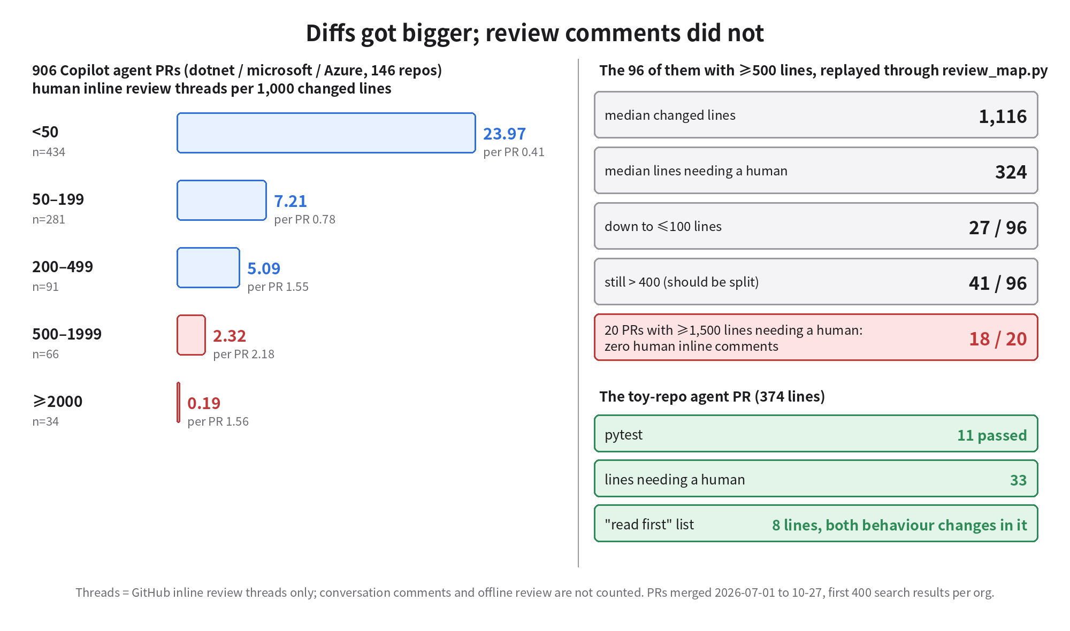This screenshot has width=1070, height=631.
Task: Select the green "lines needing a human" card
Action: tap(816, 479)
